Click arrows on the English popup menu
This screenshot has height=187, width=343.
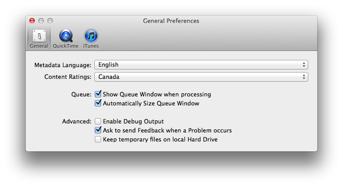pyautogui.click(x=304, y=65)
